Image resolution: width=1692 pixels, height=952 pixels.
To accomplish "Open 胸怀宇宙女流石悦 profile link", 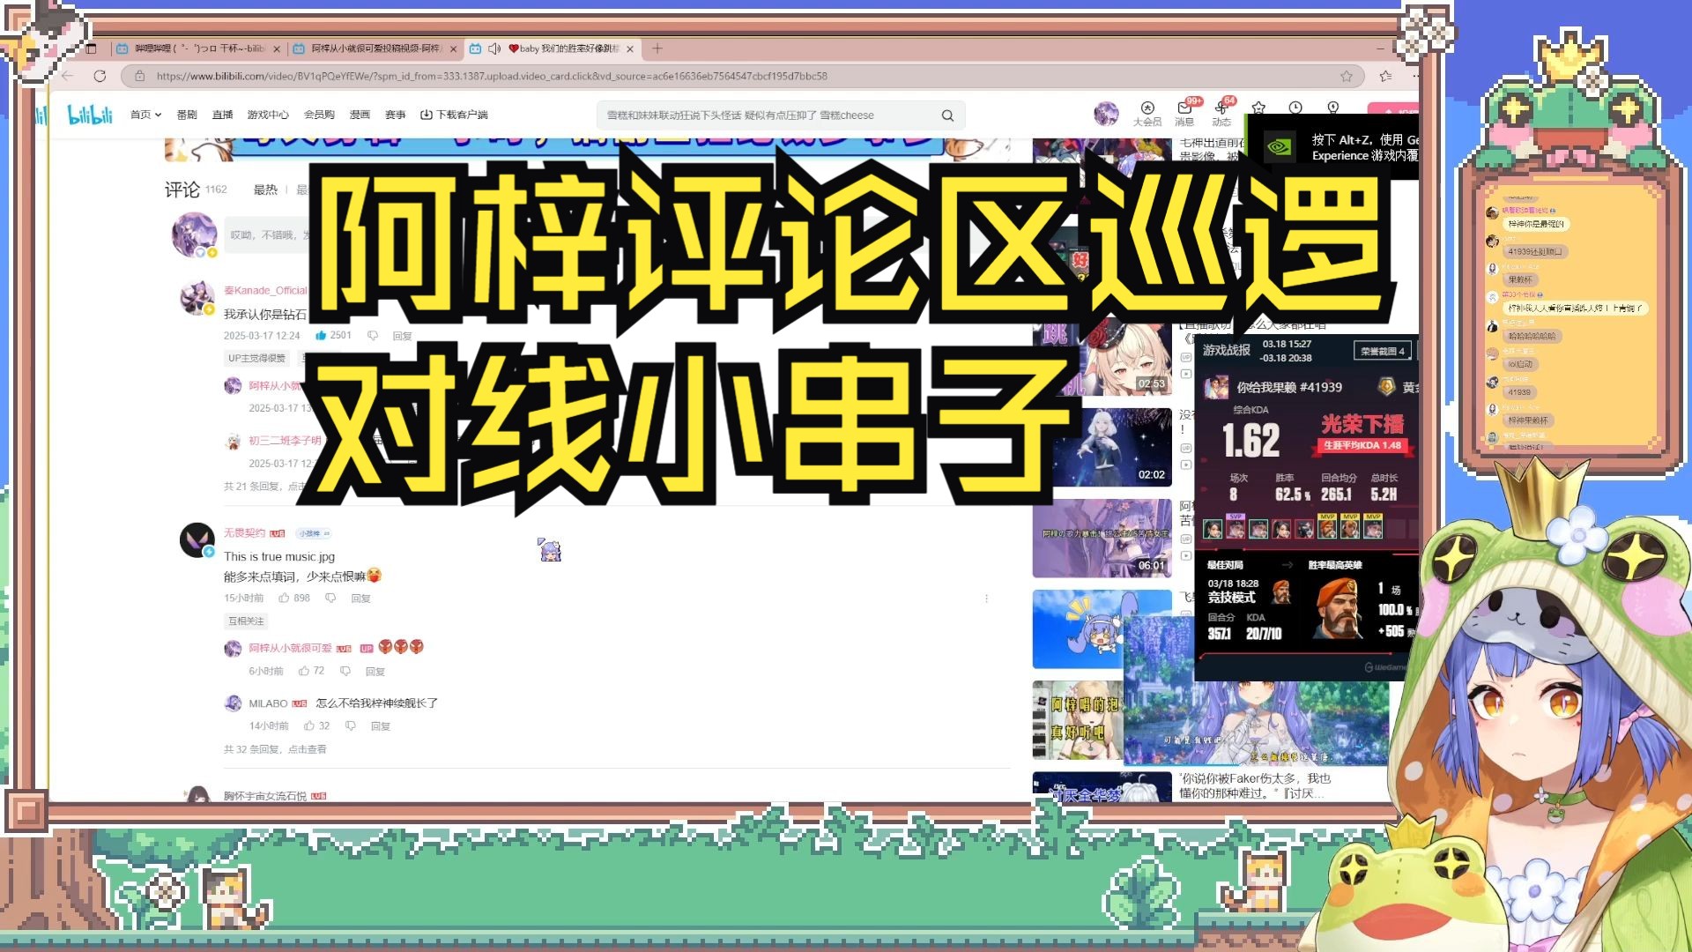I will (265, 796).
